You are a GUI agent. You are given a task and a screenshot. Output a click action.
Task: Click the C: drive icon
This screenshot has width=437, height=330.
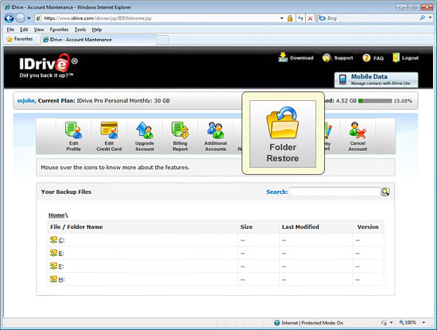point(53,239)
